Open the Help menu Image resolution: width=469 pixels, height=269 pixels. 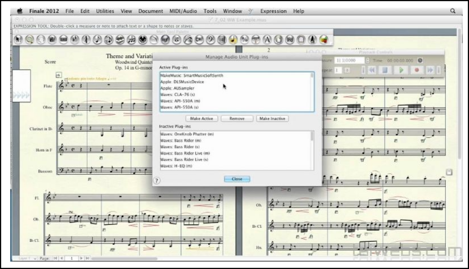tap(298, 11)
